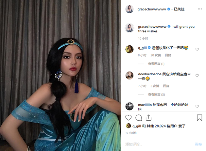
Task: Open the comment speech bubble icon
Action: click(138, 118)
